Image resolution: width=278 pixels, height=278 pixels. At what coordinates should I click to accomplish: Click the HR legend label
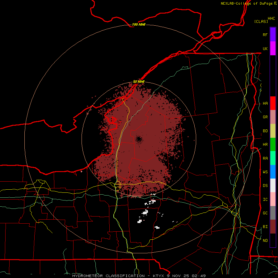[265, 145]
